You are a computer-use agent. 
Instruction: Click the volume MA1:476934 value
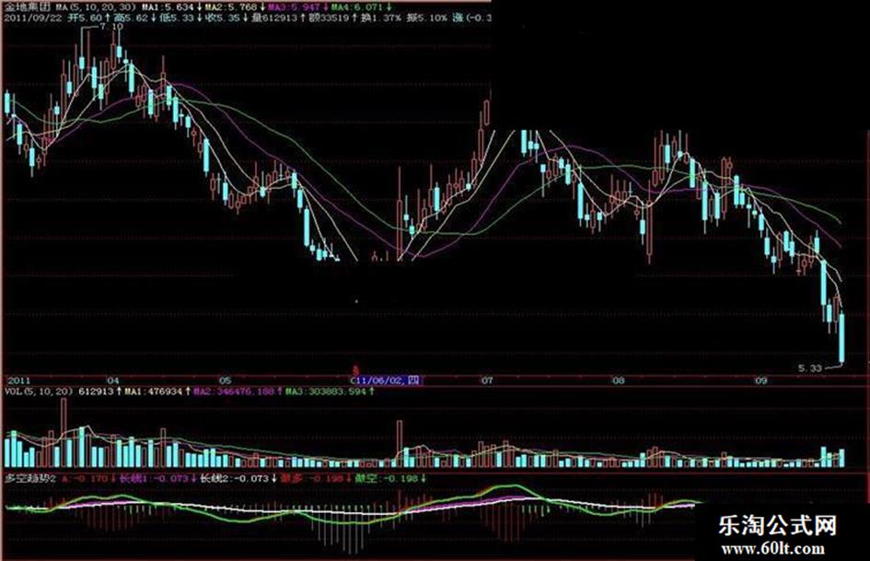pyautogui.click(x=154, y=392)
